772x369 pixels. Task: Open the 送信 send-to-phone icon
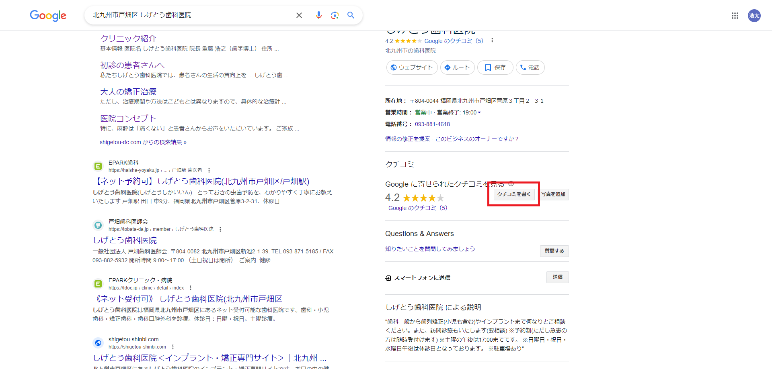point(557,277)
